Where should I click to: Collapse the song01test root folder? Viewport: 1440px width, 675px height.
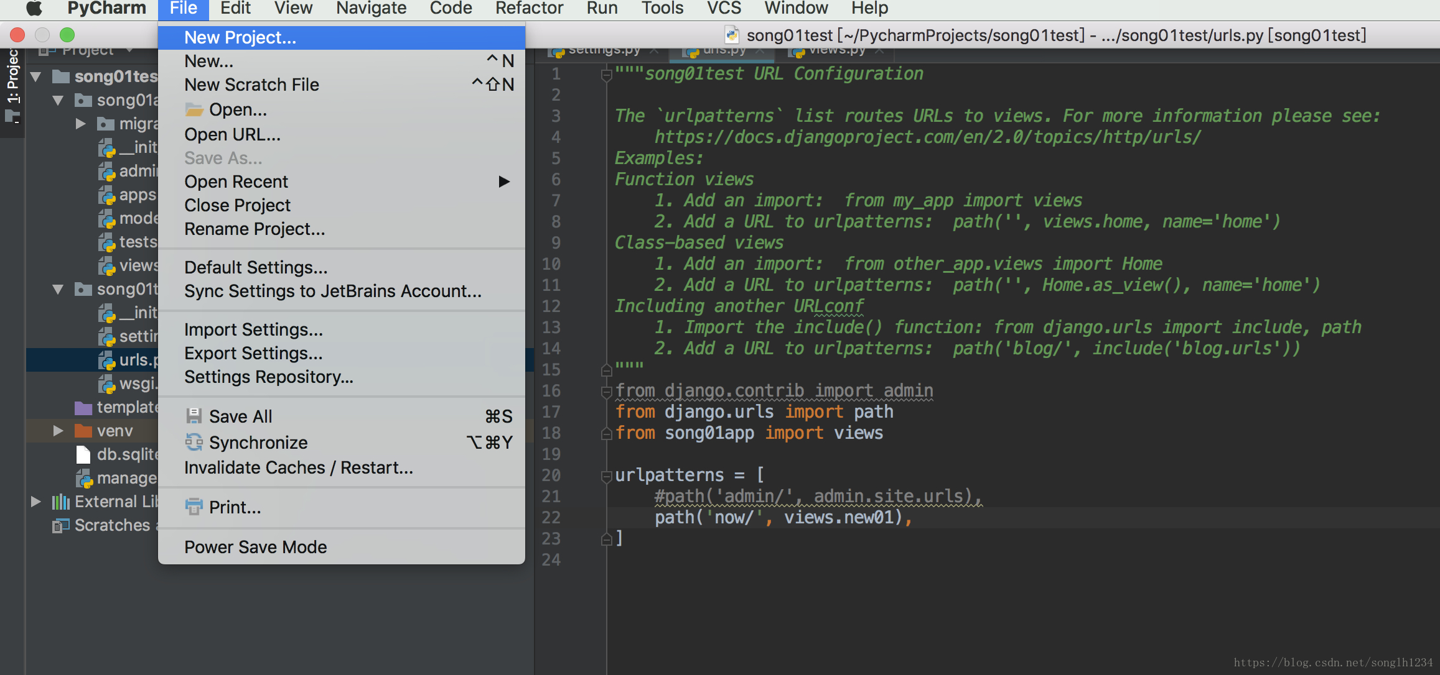36,77
